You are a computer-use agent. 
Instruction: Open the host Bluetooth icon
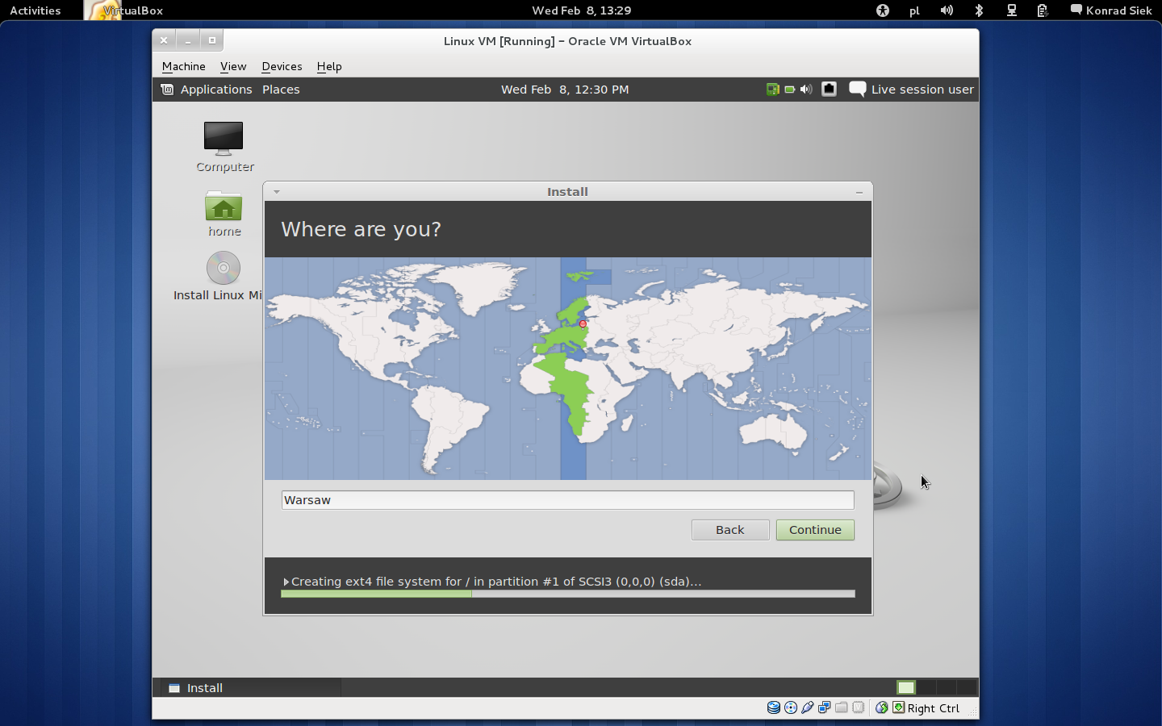[x=979, y=10]
